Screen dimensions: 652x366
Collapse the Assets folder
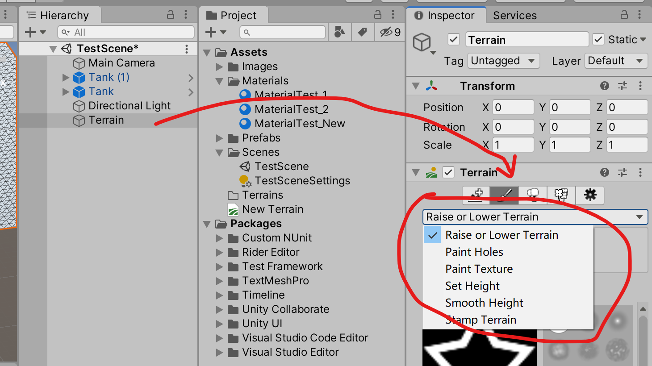[x=207, y=53]
